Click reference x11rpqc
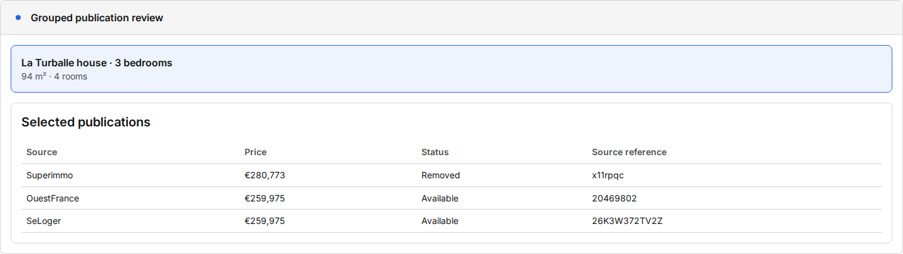This screenshot has width=903, height=254. click(x=608, y=175)
